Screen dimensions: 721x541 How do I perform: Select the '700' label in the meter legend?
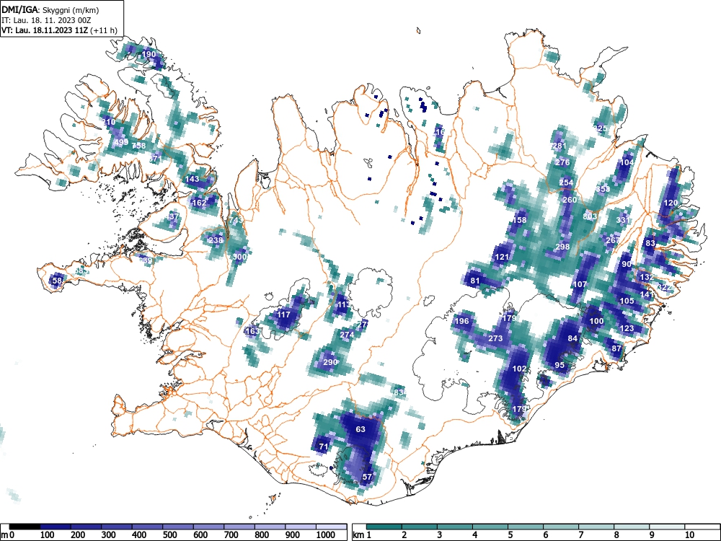click(231, 535)
